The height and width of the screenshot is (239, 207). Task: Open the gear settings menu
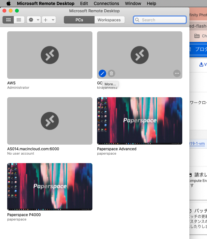tap(31, 20)
